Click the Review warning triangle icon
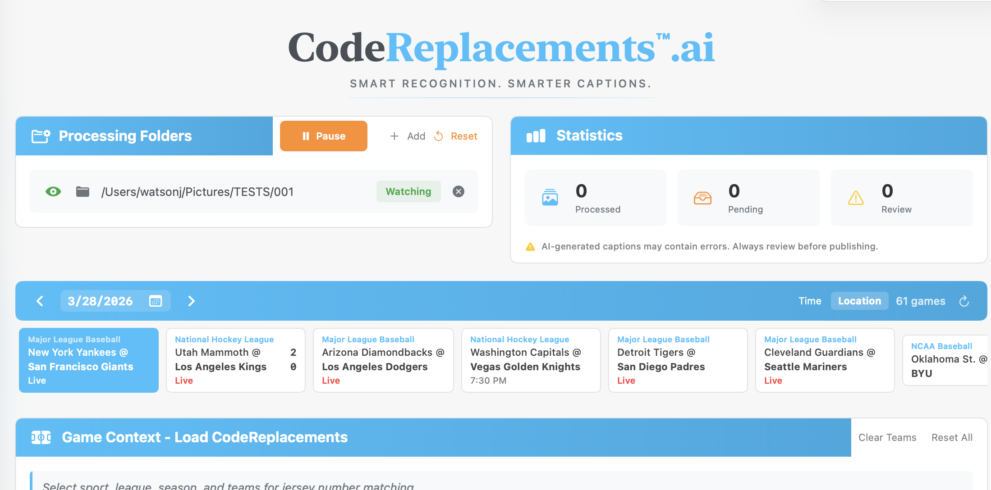Viewport: 991px width, 490px height. pyautogui.click(x=855, y=198)
